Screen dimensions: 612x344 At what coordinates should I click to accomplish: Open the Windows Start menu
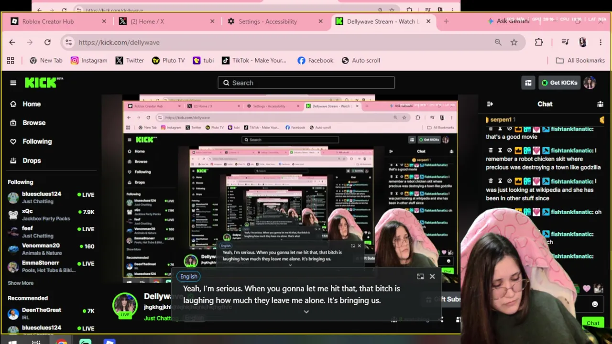point(12,342)
